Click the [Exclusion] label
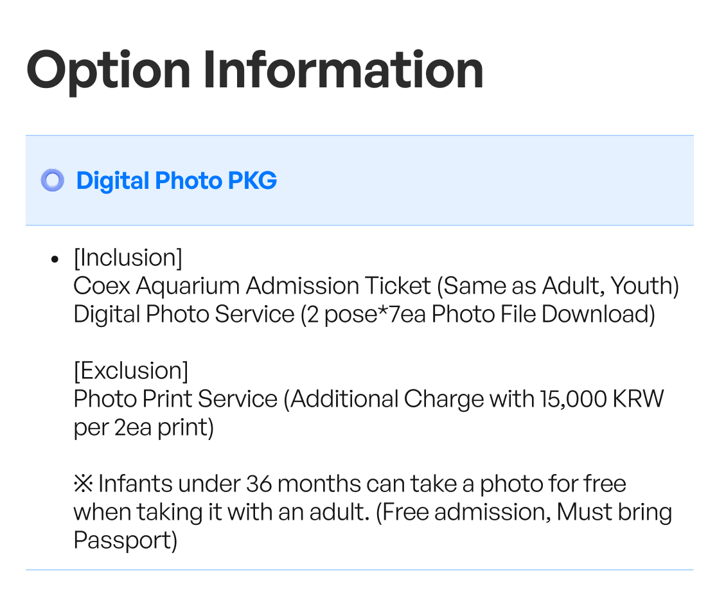Viewport: 726px width, 600px height. tap(131, 371)
